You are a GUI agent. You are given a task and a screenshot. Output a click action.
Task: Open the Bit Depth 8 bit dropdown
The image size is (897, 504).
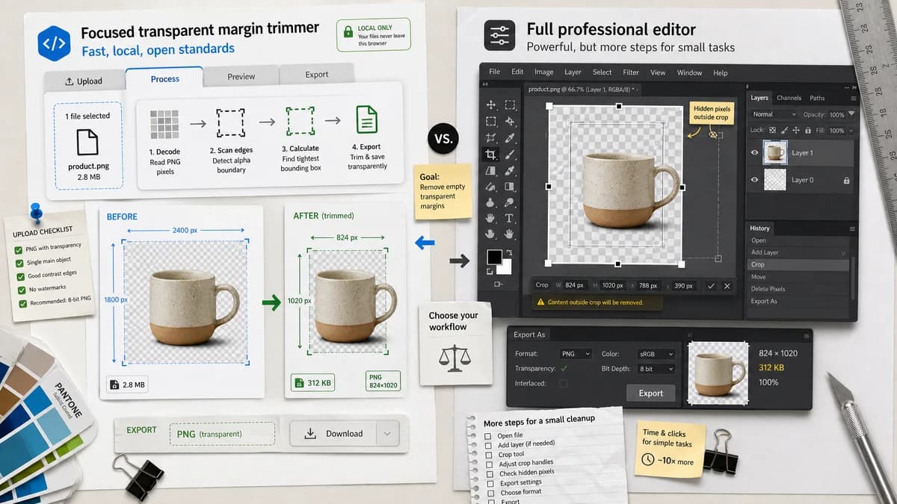(656, 369)
